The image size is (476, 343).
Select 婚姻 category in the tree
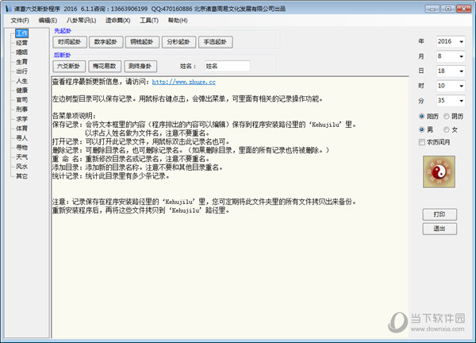point(21,52)
